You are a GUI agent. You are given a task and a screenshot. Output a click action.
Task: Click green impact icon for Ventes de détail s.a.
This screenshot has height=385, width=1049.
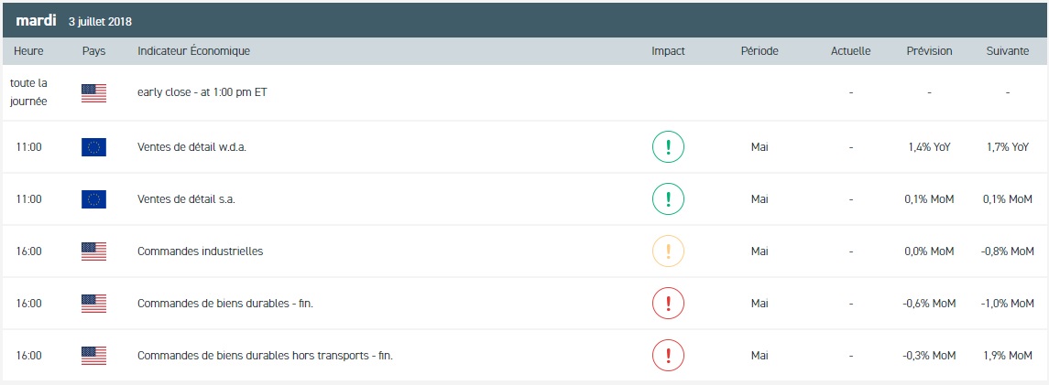click(668, 199)
